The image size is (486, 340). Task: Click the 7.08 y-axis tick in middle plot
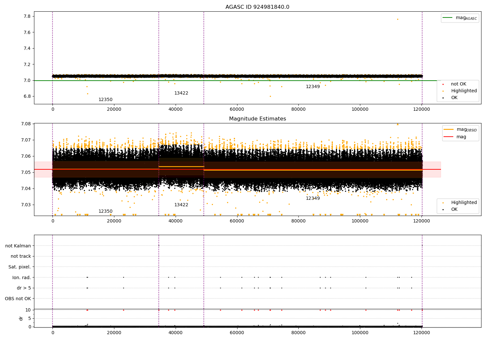pyautogui.click(x=26, y=124)
